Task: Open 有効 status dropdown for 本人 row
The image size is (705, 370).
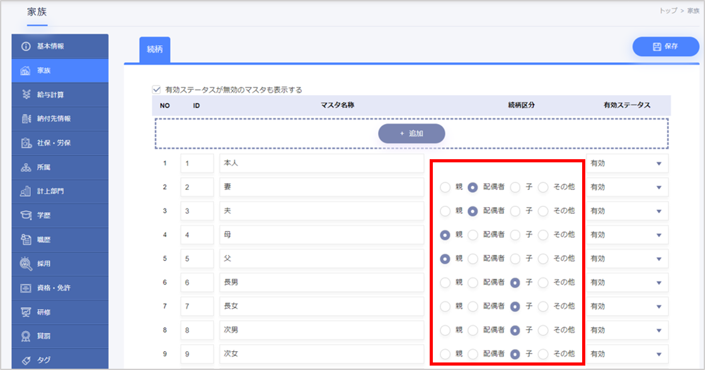Action: tap(627, 163)
